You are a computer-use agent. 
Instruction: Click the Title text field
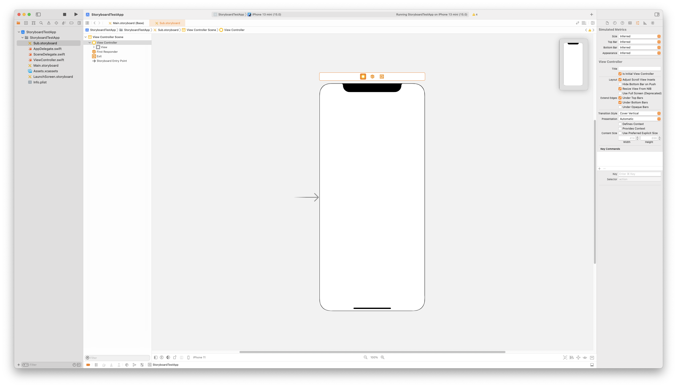coord(639,69)
